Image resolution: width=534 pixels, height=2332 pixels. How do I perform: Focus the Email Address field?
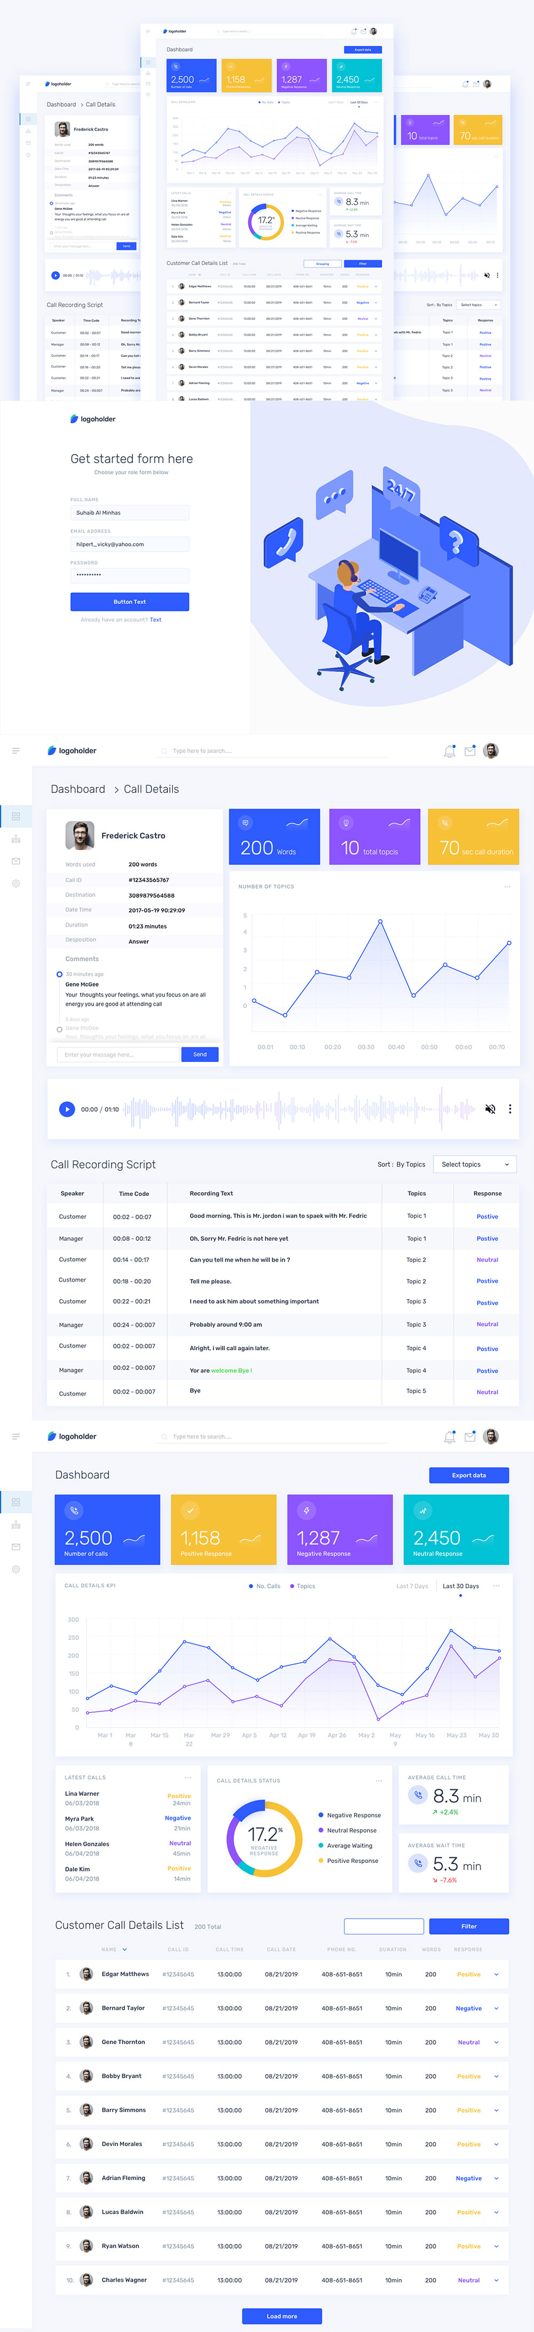[129, 544]
